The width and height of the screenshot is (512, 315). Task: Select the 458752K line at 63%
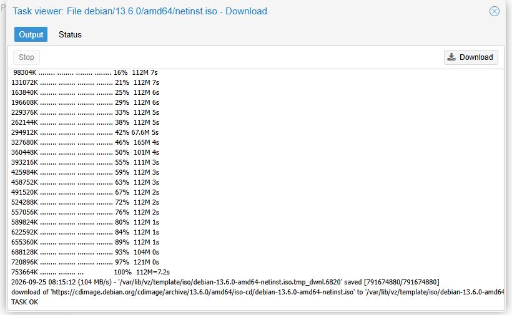[85, 182]
